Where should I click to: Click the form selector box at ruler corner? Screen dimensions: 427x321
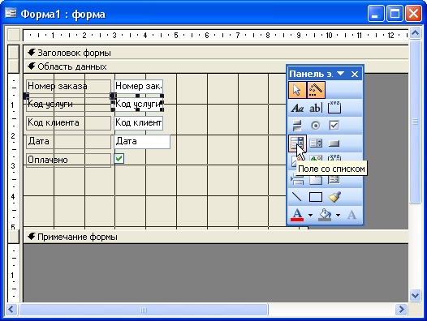point(14,35)
